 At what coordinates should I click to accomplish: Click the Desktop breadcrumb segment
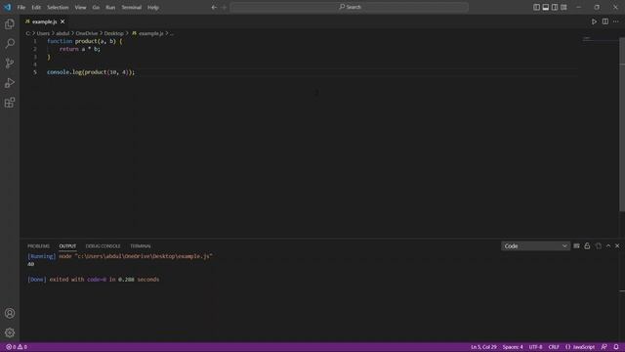(x=113, y=33)
